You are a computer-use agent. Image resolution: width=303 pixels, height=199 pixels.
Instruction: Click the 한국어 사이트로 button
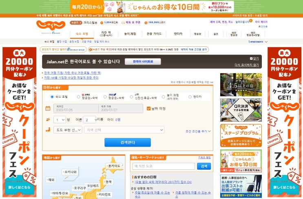(x=143, y=61)
